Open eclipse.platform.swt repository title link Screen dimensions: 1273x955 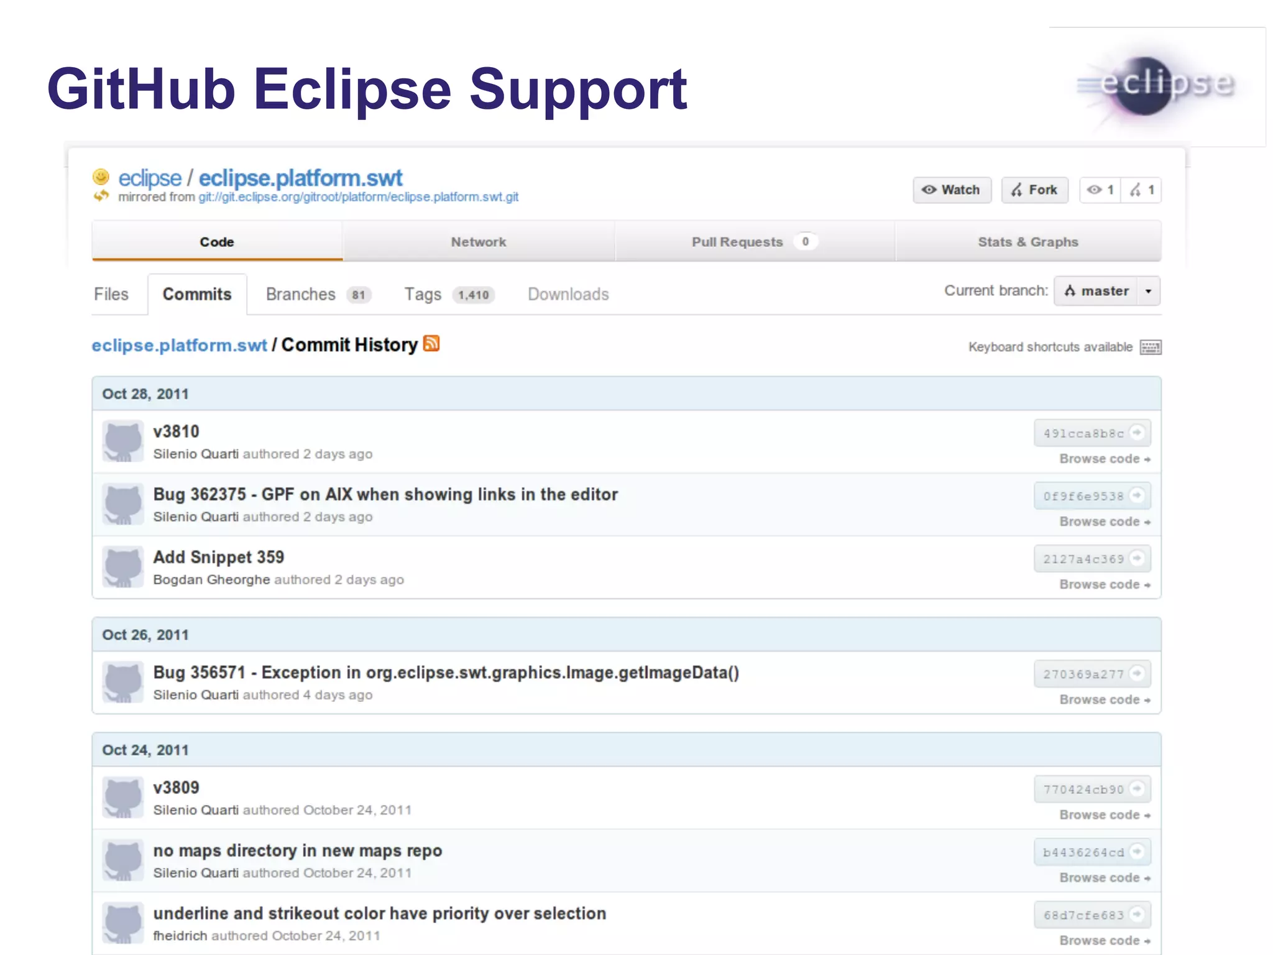point(300,178)
